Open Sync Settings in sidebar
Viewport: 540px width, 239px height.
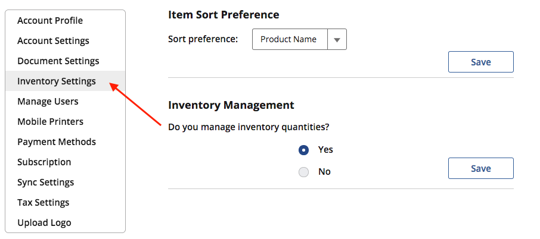tap(45, 183)
